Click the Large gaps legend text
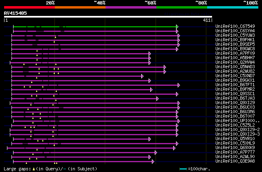This screenshot has width=262, height=172. point(50,169)
